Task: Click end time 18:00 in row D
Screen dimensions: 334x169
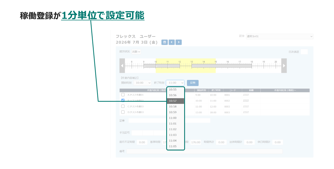Action: point(213,112)
